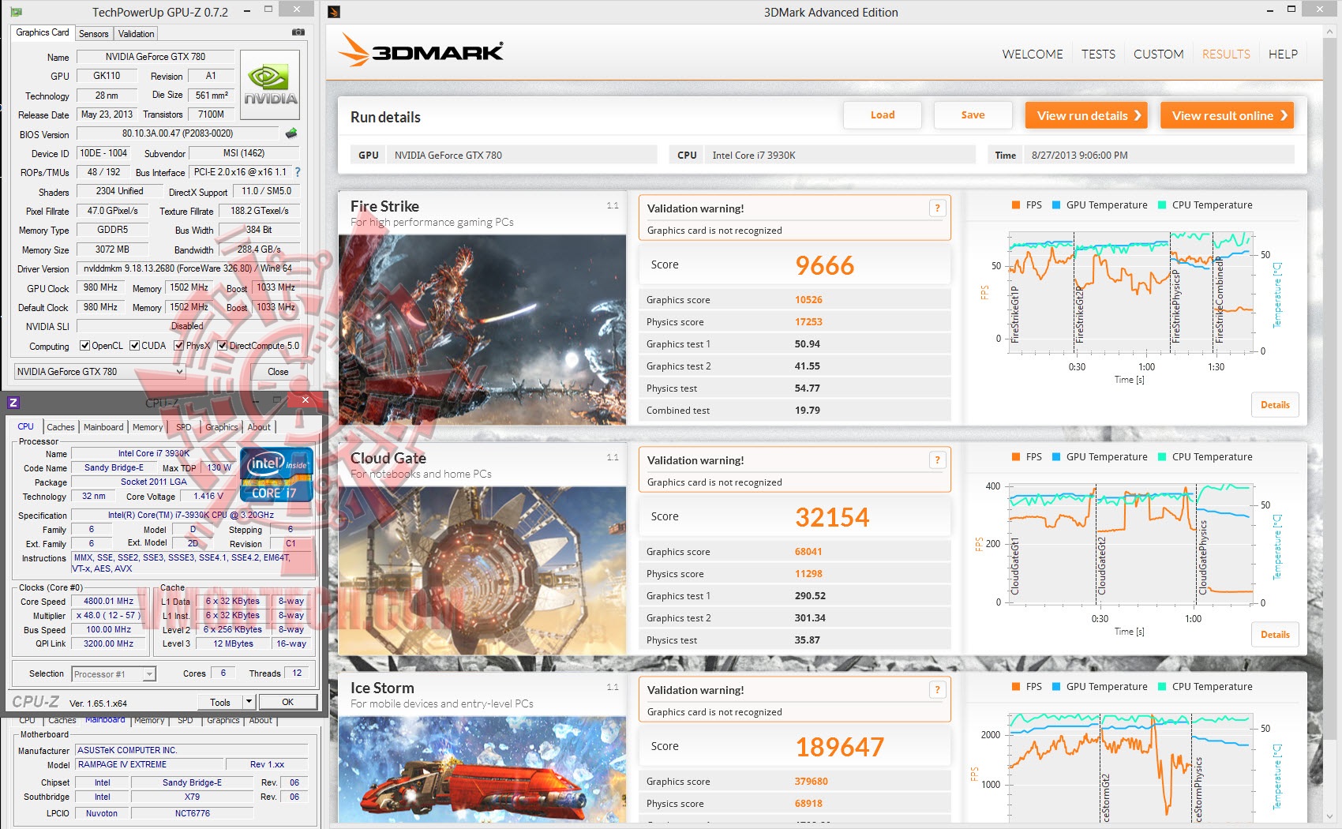Click View run details button
The image size is (1342, 829).
point(1086,115)
